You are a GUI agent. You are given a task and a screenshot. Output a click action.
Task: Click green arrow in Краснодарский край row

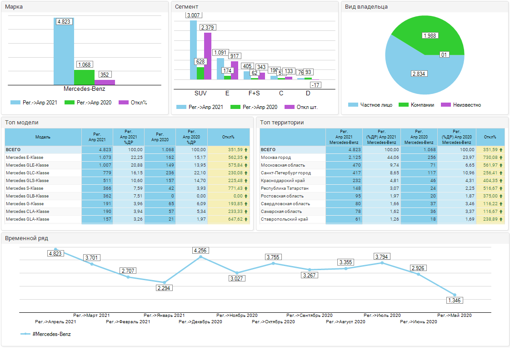click(501, 181)
